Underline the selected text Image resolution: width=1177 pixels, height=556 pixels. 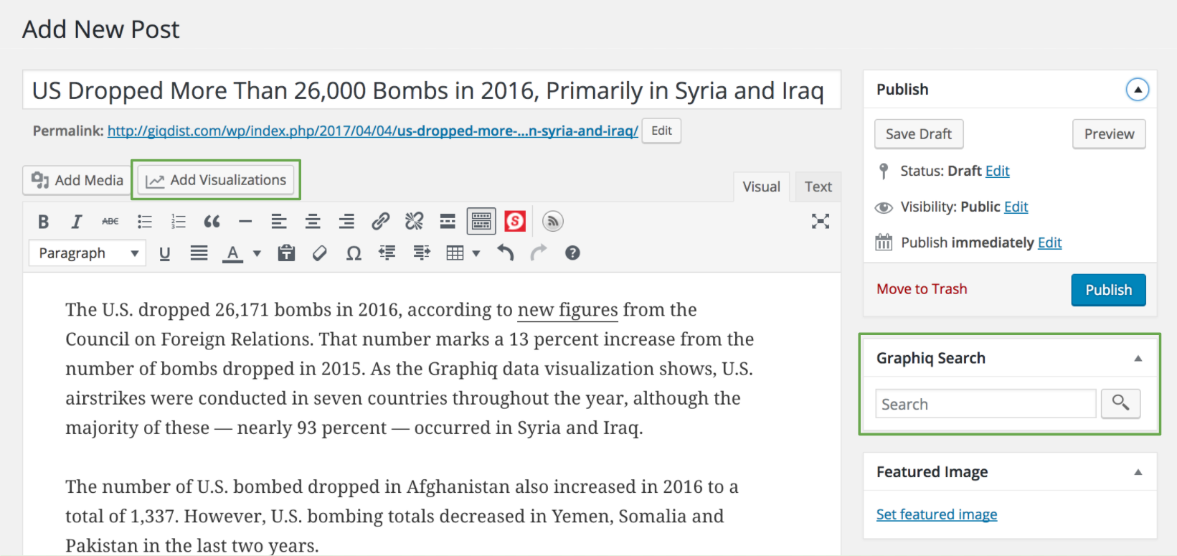(x=165, y=253)
